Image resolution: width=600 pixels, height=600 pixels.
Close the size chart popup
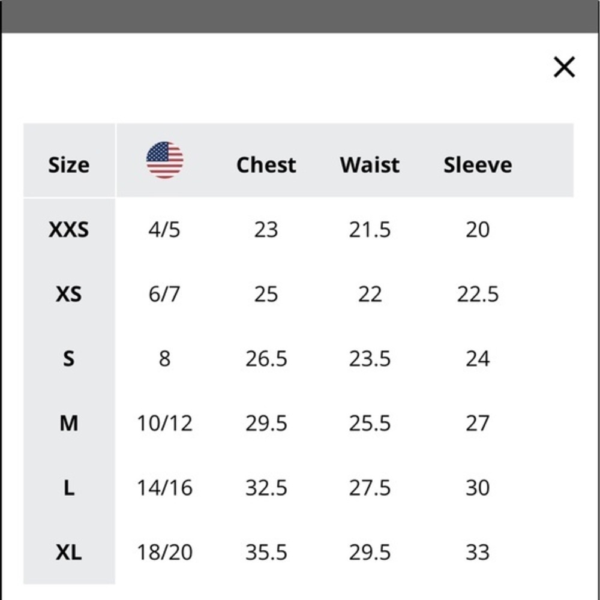point(564,67)
